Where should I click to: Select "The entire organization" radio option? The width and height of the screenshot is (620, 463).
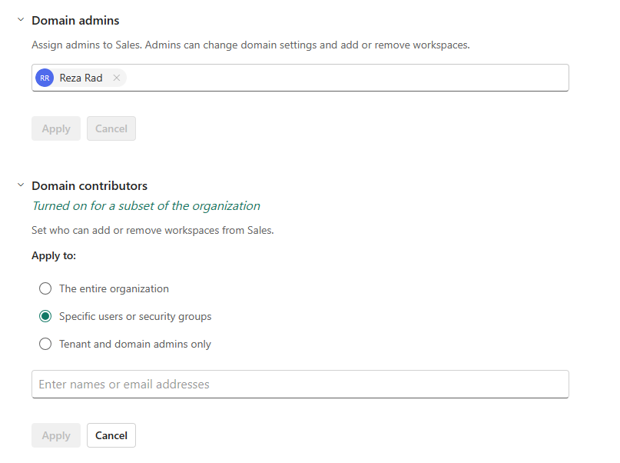pyautogui.click(x=45, y=289)
